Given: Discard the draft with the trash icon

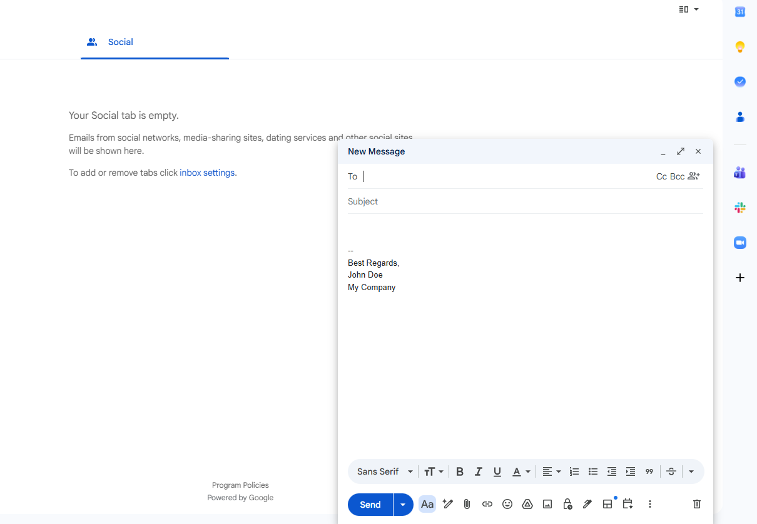Looking at the screenshot, I should [697, 504].
